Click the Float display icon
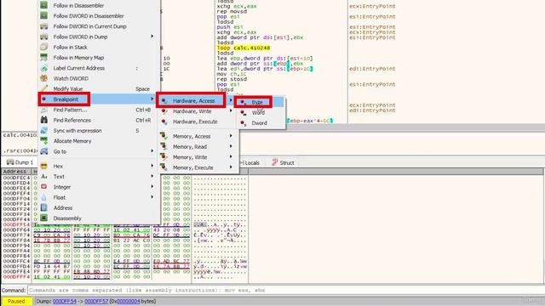545x306 pixels. 43,197
